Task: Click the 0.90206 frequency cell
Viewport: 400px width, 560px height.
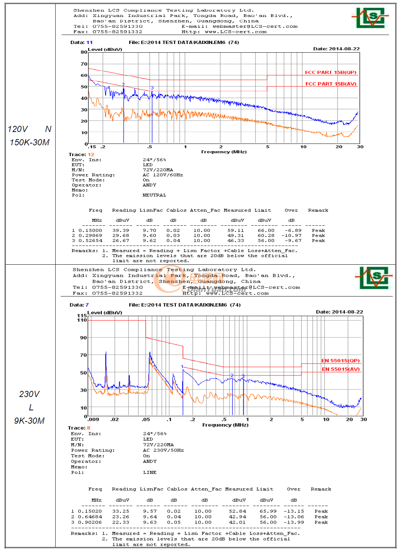Action: click(x=90, y=522)
